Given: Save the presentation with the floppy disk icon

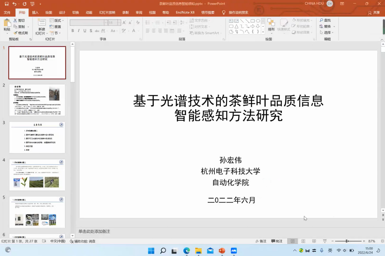Looking at the screenshot, I should tap(7, 4).
